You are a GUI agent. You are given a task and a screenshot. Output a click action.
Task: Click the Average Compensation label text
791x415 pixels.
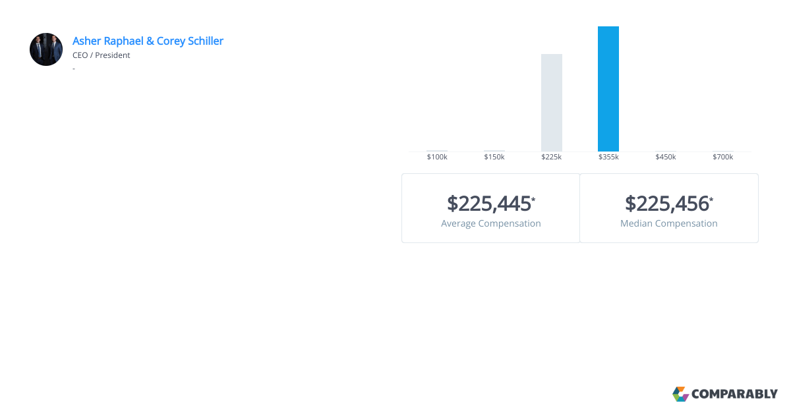click(x=491, y=223)
